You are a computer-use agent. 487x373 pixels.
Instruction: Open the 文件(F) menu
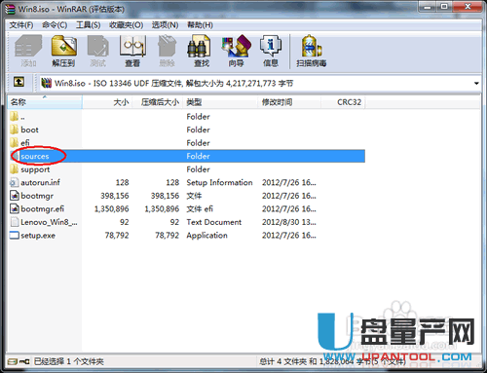(21, 25)
